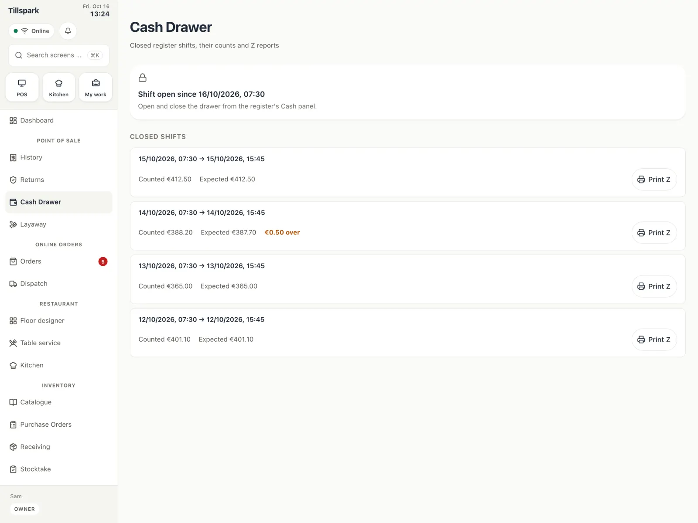Click 'Expected €365.00' text
This screenshot has width=698, height=523.
[229, 286]
